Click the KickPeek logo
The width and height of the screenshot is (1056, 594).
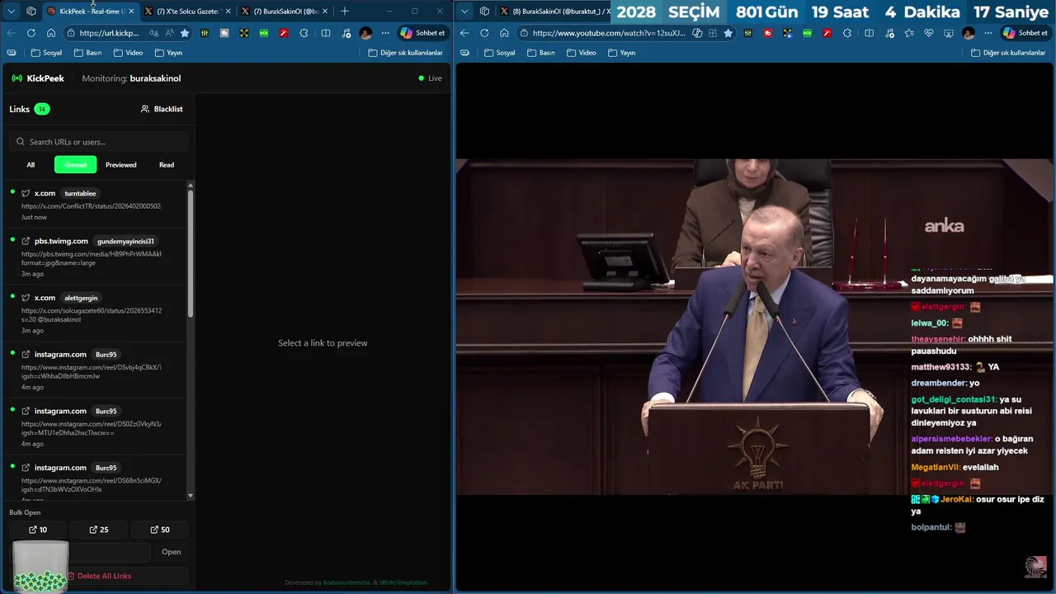[38, 78]
